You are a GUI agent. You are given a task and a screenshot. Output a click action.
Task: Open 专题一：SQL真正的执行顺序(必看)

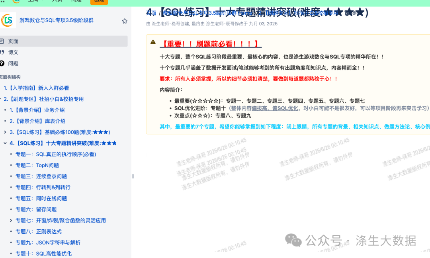(x=56, y=154)
